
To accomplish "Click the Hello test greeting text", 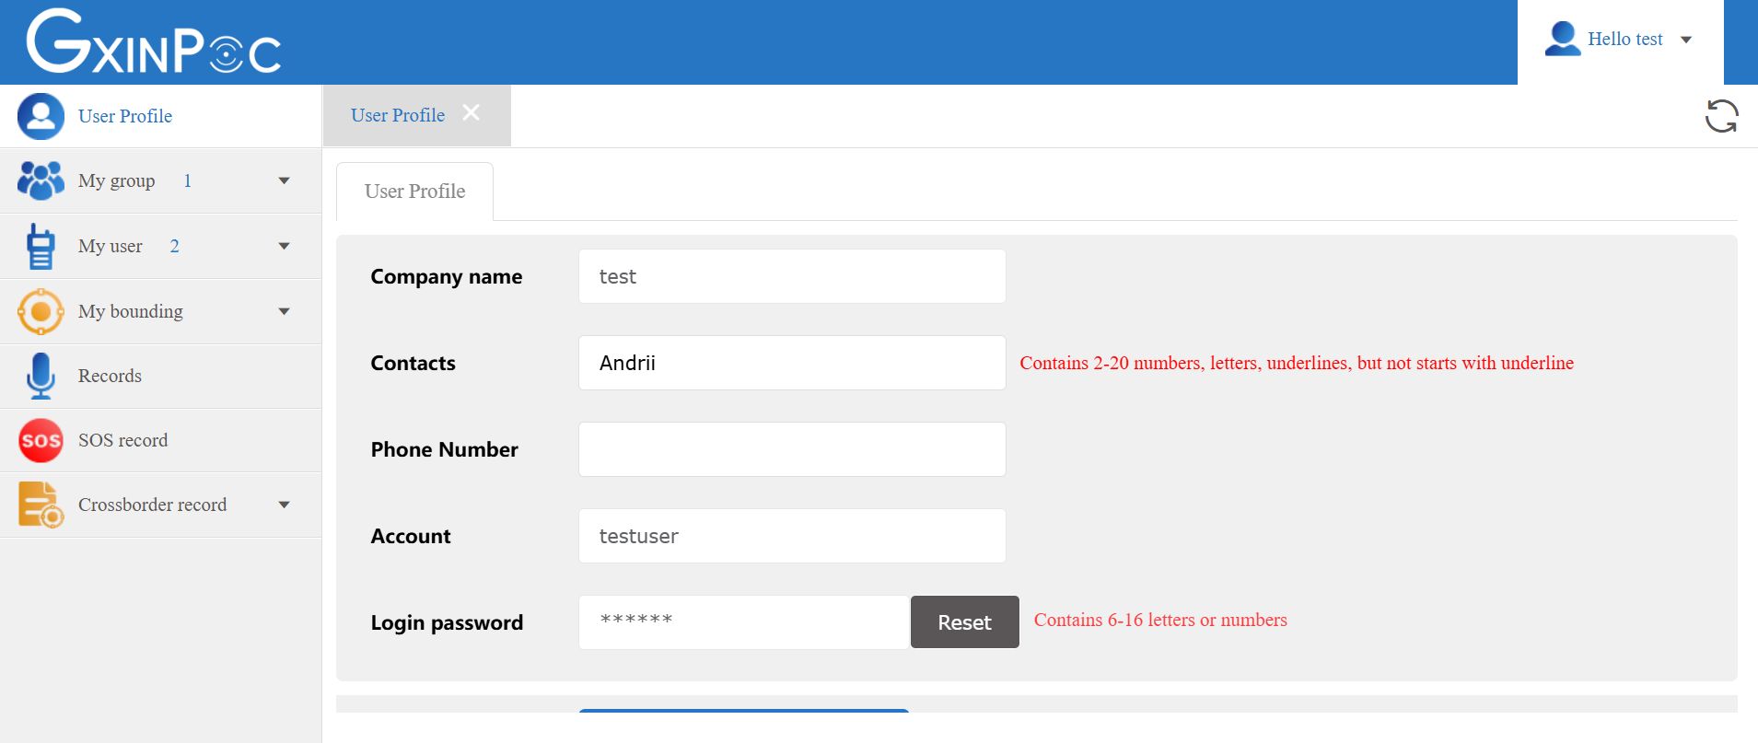I will coord(1624,39).
